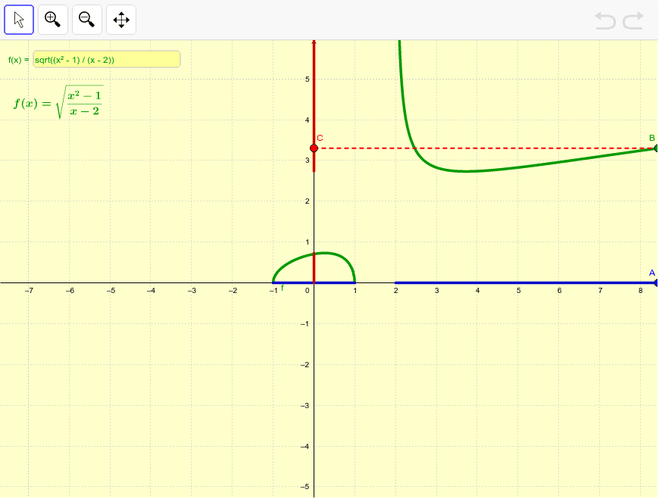The width and height of the screenshot is (659, 499).
Task: Select the Move arrow pointer tool
Action: [x=19, y=20]
